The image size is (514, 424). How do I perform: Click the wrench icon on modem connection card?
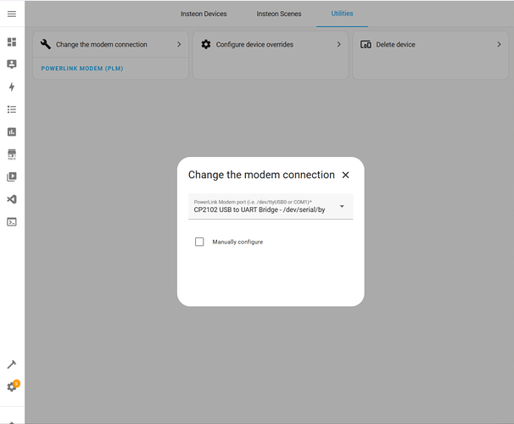46,44
